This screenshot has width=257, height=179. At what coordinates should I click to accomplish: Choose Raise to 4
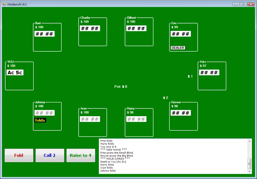pos(81,155)
